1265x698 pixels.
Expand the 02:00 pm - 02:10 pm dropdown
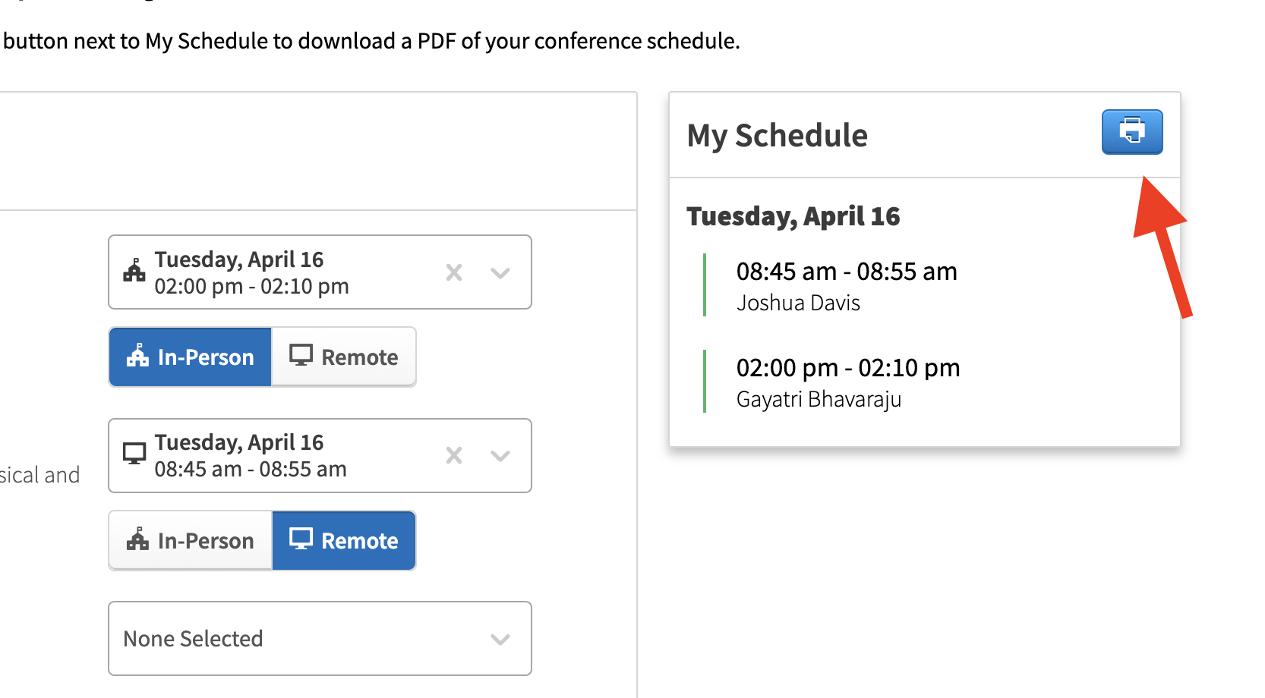[x=500, y=272]
